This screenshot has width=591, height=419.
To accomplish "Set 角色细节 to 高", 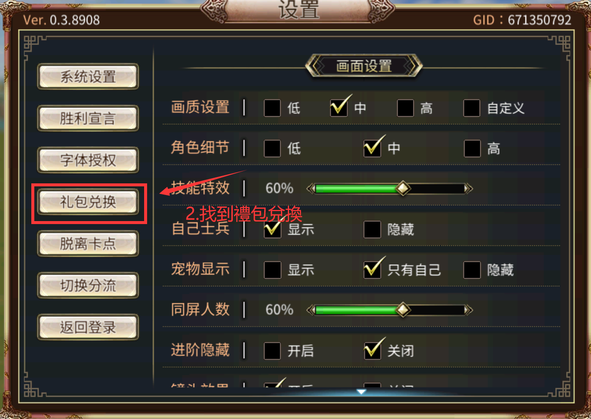I will (472, 149).
